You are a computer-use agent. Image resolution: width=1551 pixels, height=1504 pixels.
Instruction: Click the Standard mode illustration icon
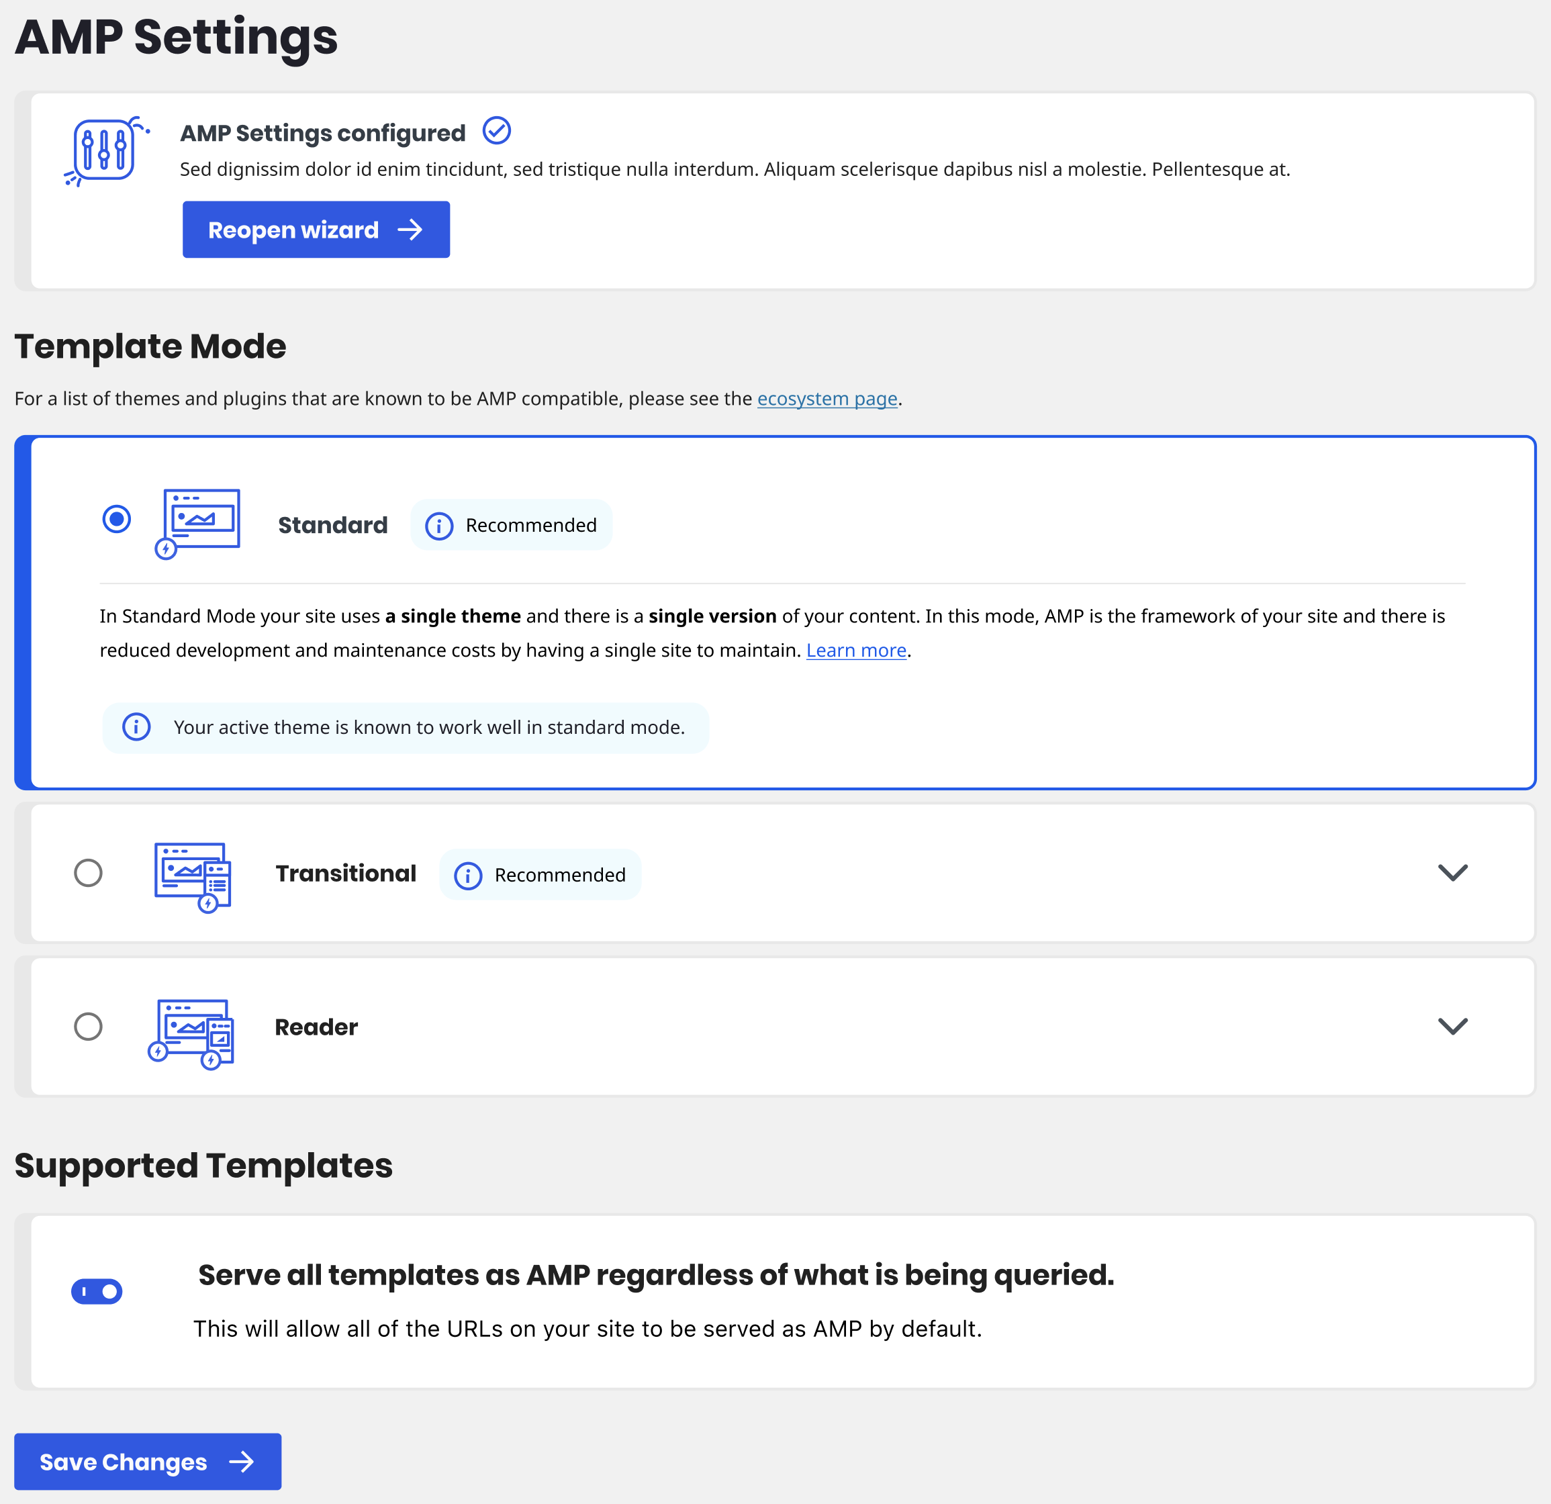tap(198, 524)
